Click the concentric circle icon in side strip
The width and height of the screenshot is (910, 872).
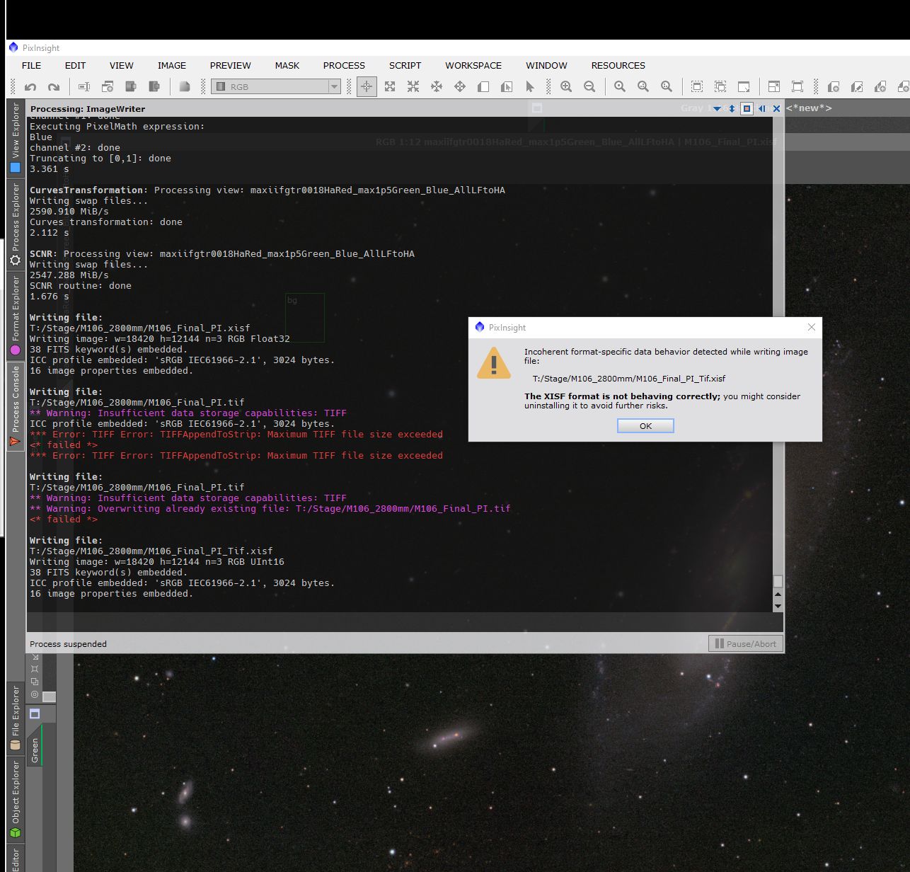point(35,694)
